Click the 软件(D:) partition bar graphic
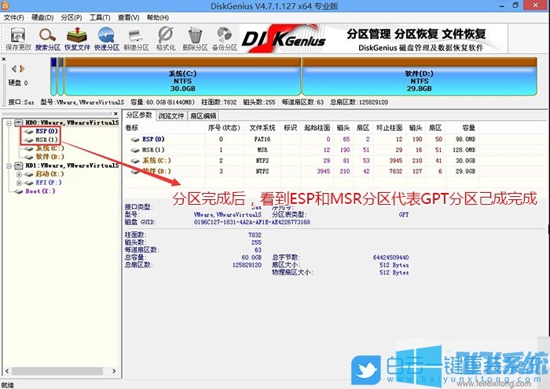 click(419, 77)
